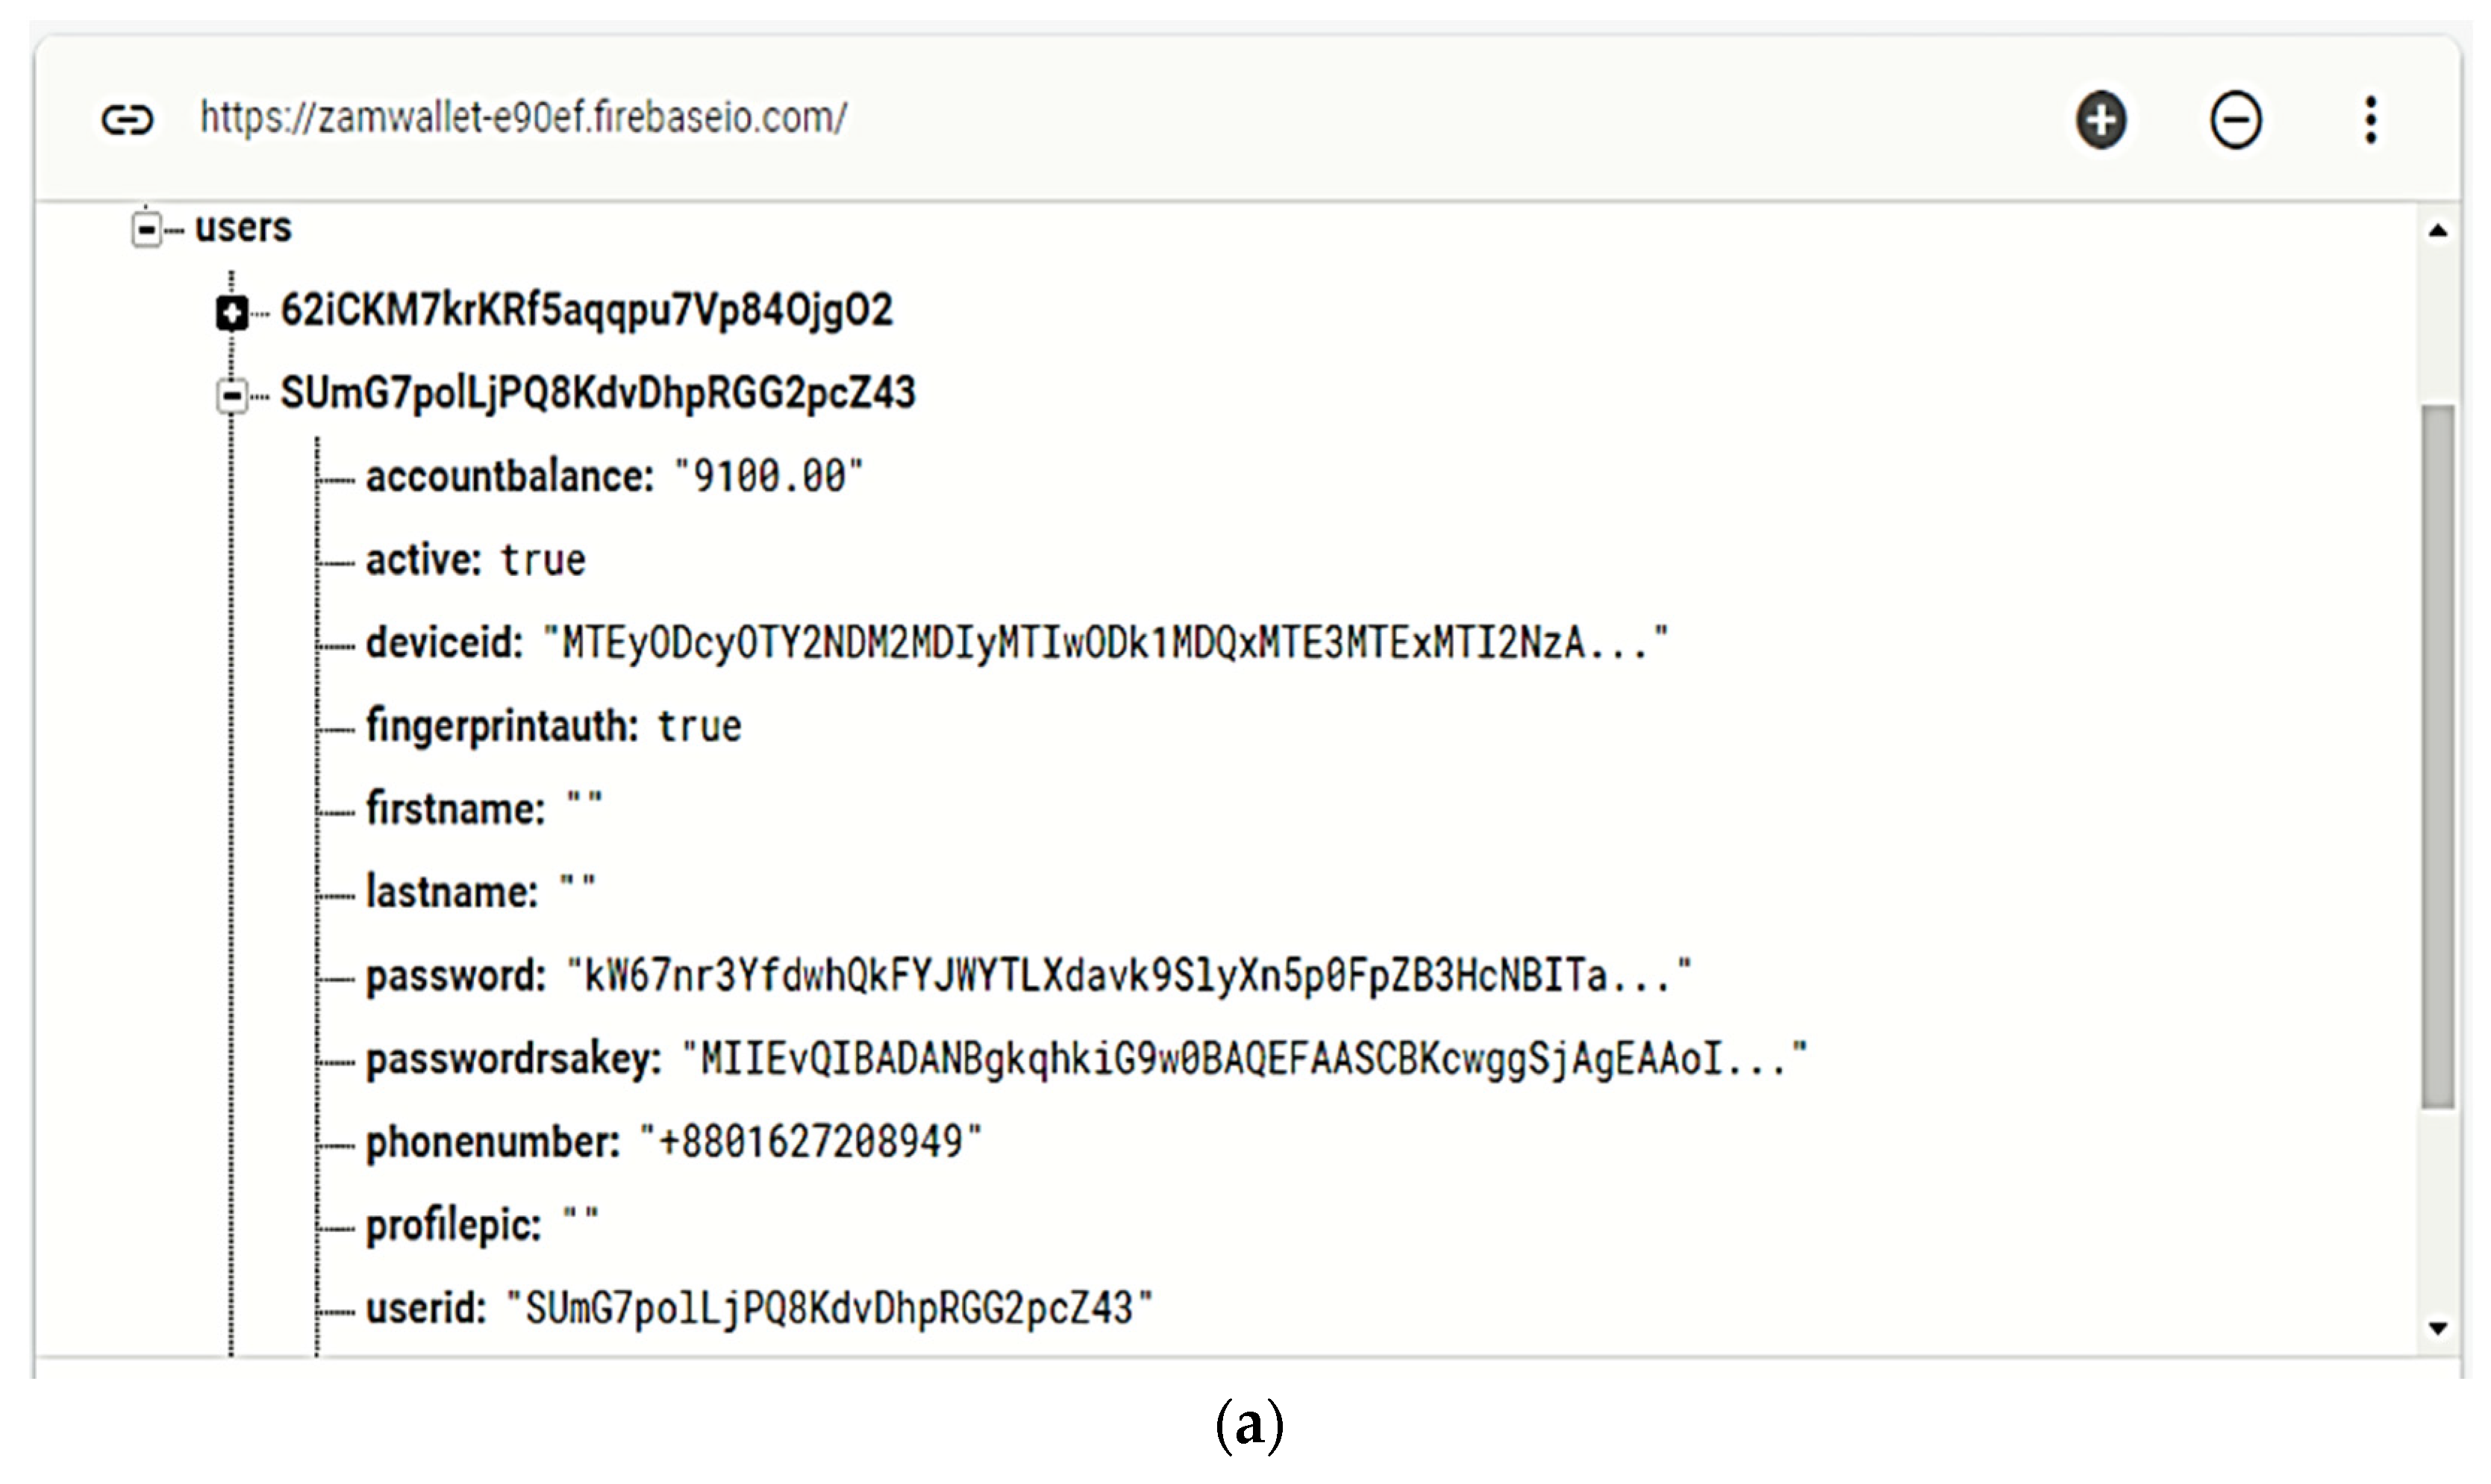Click the phonenumber value +8801627208949
The image size is (2491, 1484).
(810, 1142)
